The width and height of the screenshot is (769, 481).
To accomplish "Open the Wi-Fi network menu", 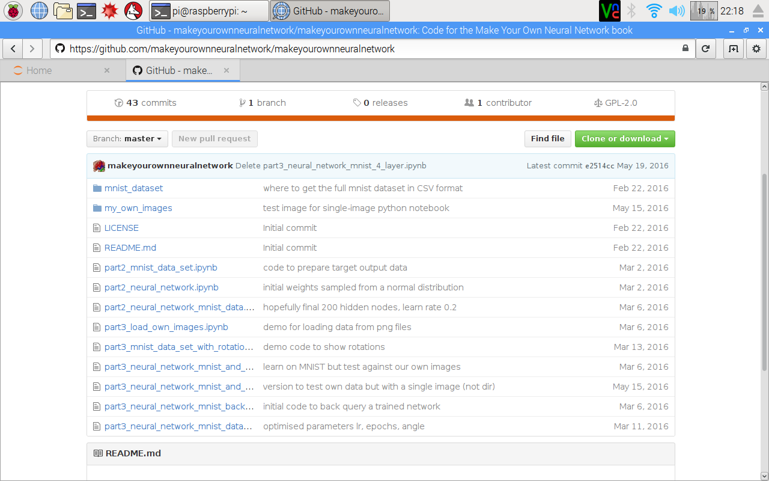I will 654,10.
